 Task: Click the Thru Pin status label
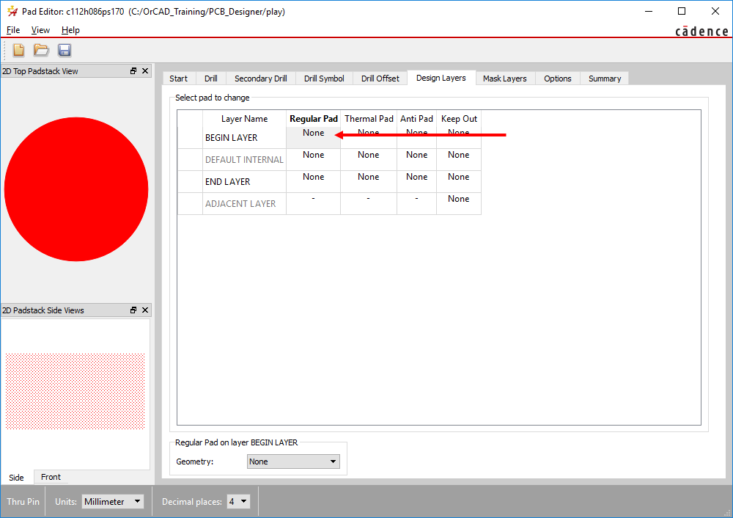23,502
